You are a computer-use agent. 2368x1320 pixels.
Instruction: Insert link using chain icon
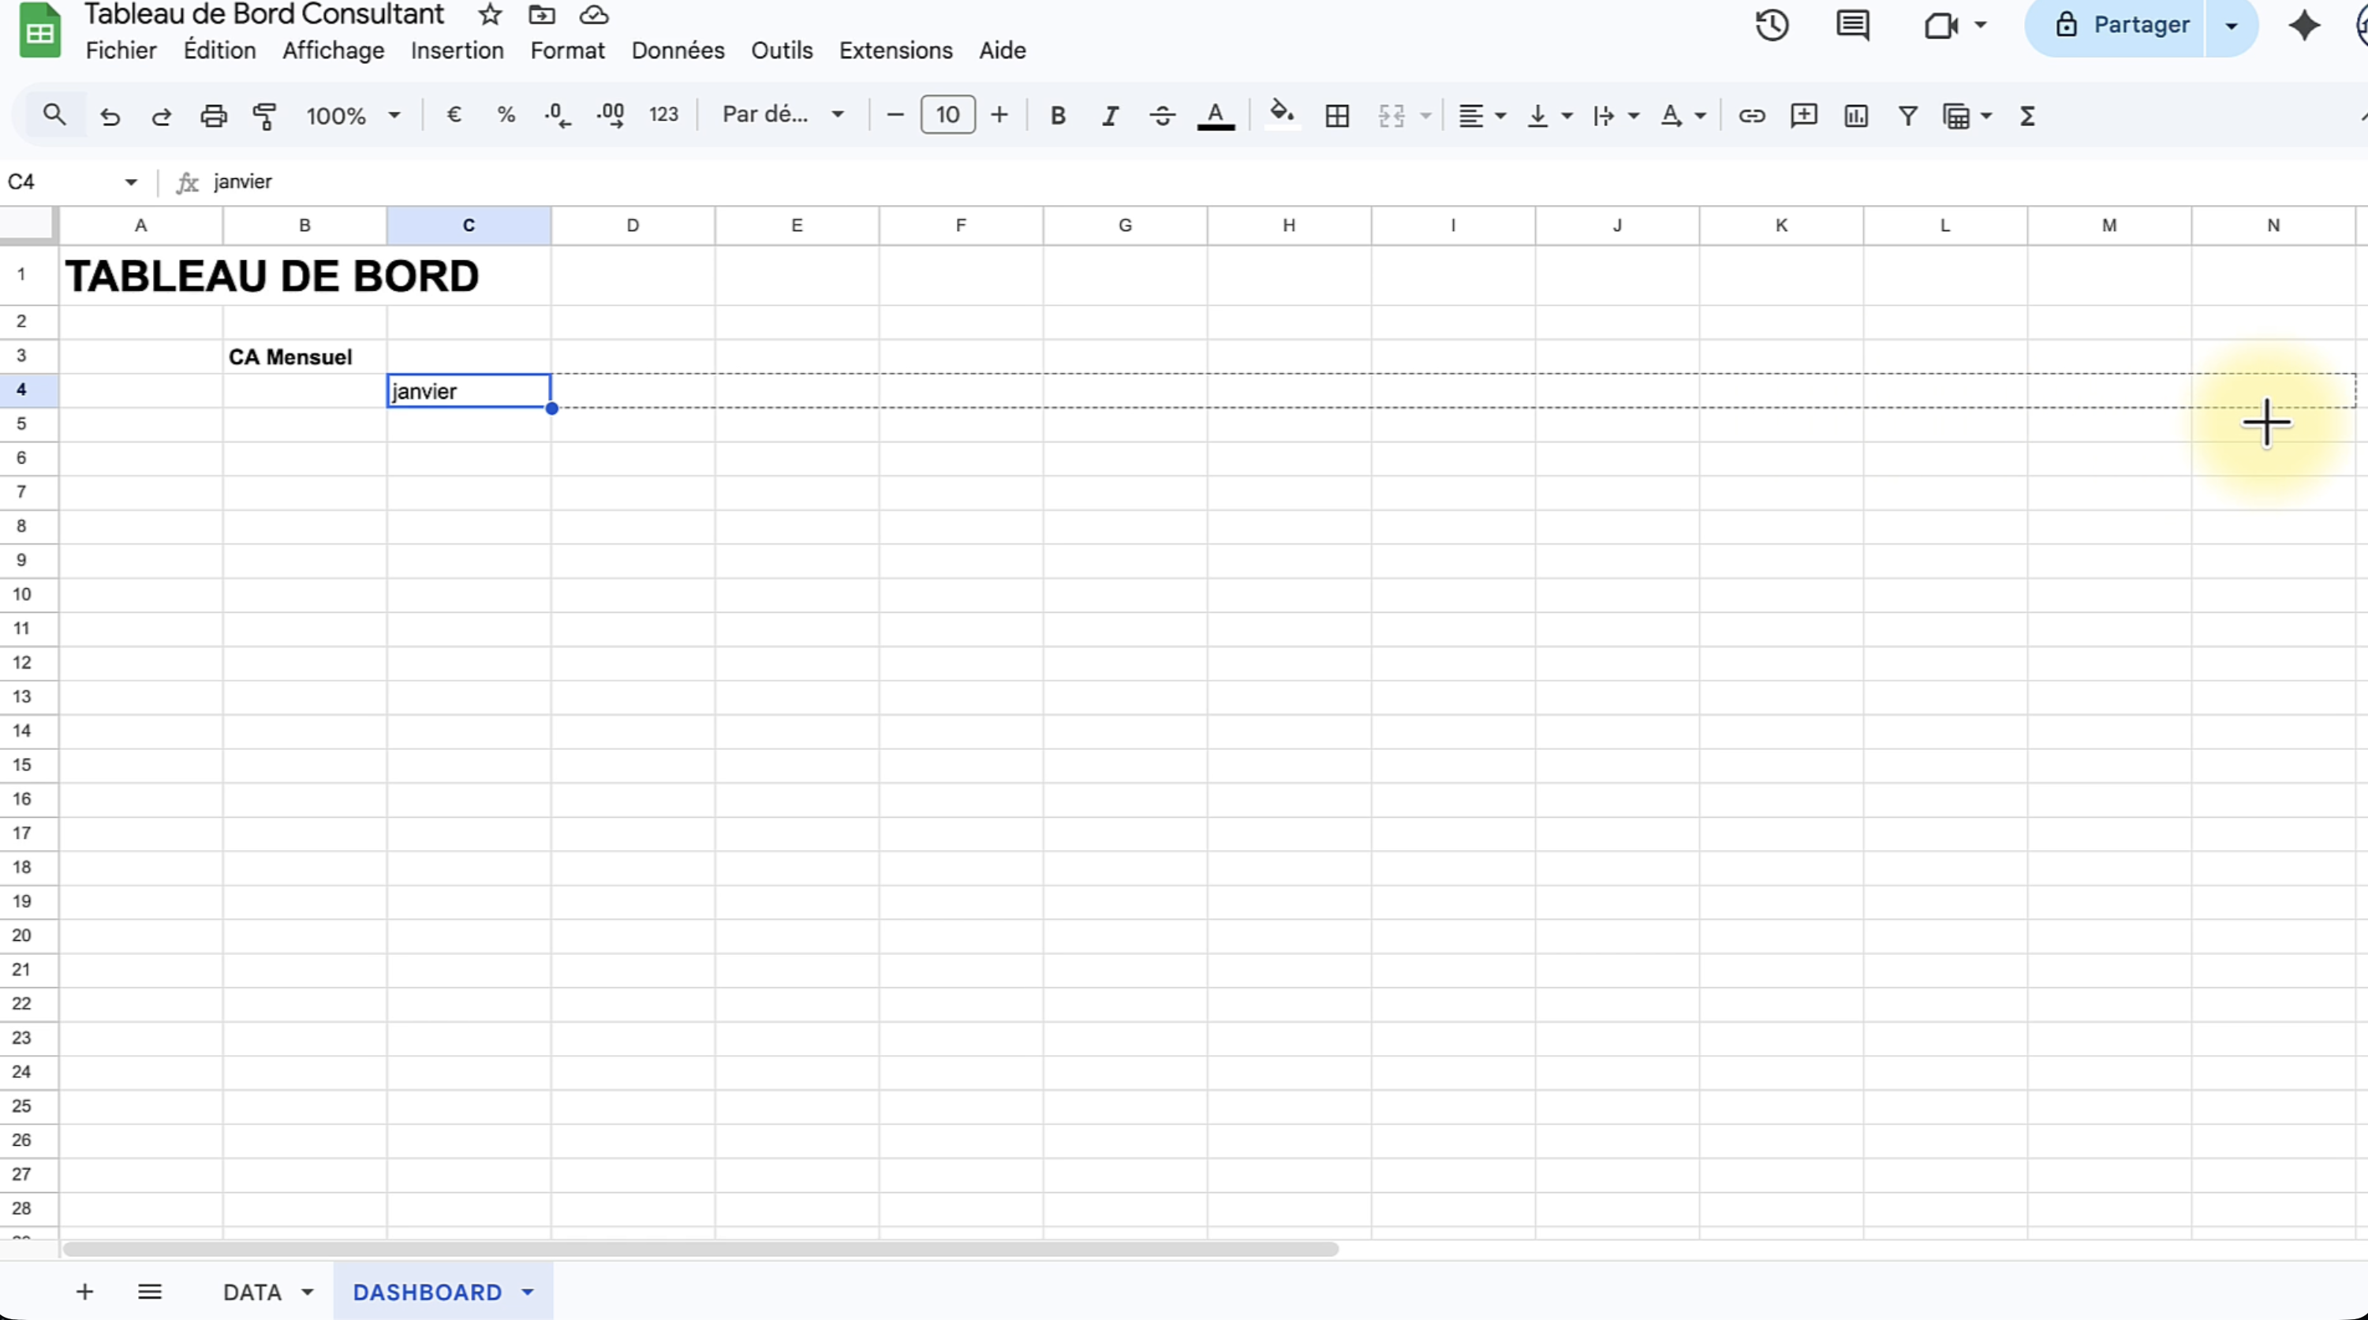pos(1751,116)
